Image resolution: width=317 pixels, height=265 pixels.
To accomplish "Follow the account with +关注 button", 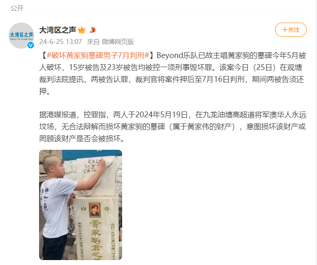I will (291, 30).
